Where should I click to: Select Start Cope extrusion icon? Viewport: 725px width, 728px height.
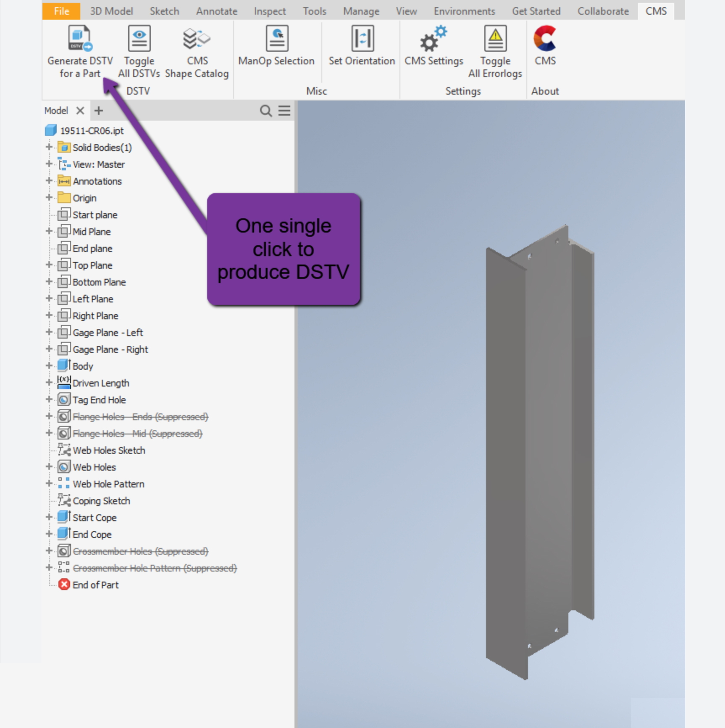click(x=64, y=516)
